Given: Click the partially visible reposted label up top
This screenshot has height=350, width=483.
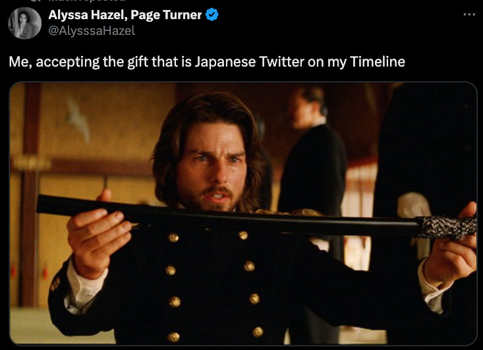Looking at the screenshot, I should point(87,1).
